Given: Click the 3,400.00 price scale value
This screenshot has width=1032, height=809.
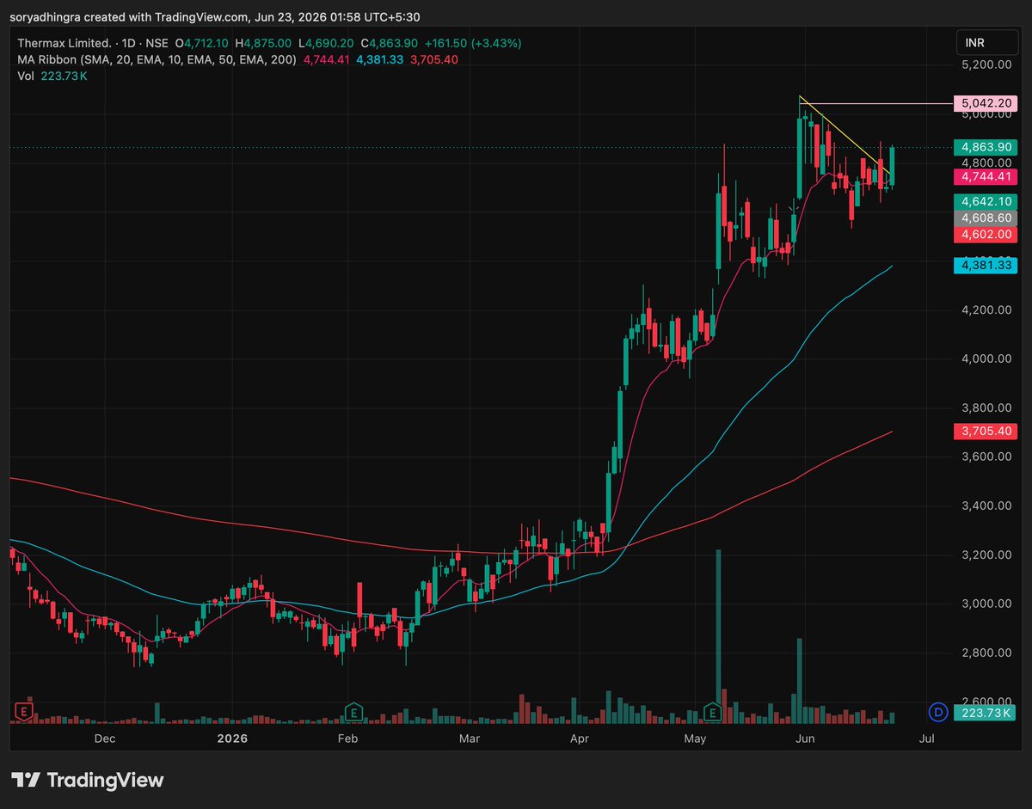Looking at the screenshot, I should (986, 506).
